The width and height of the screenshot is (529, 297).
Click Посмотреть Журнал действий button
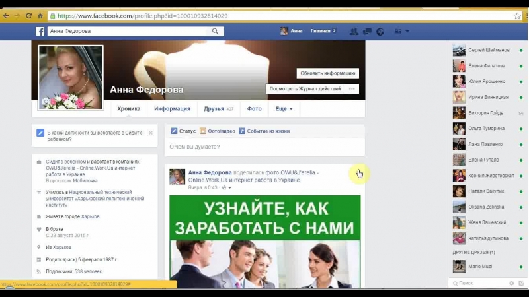(x=305, y=89)
